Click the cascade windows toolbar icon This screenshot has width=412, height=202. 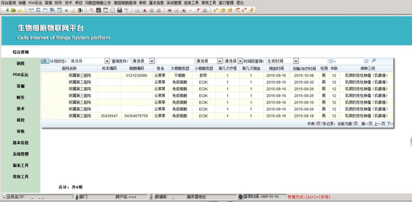[52, 10]
